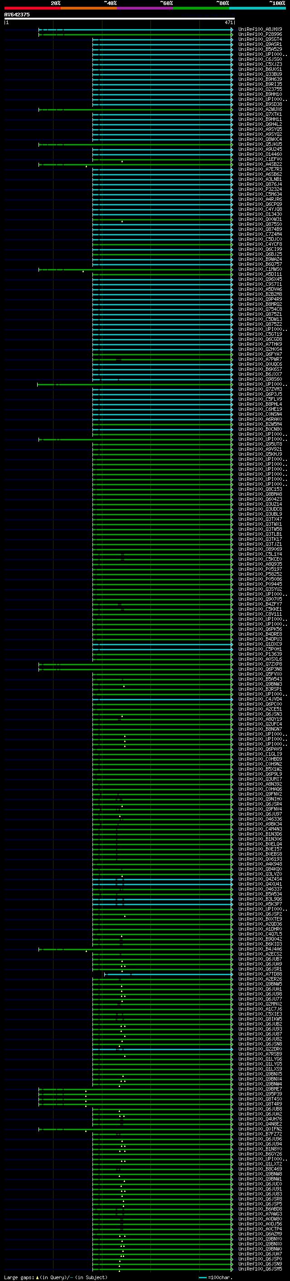This screenshot has width=290, height=1281.
Task: Select hit UniRef100_A2CE51
Action: [x=260, y=709]
